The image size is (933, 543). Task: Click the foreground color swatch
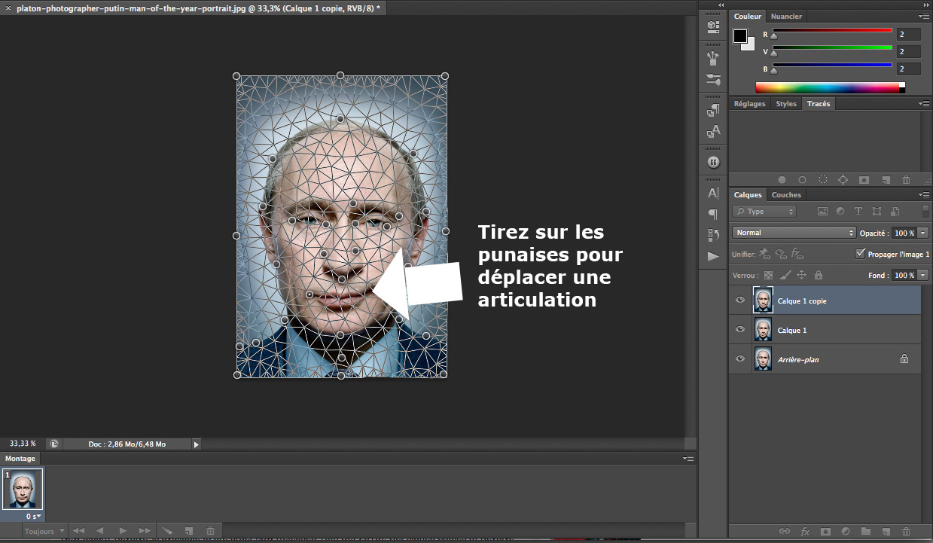pyautogui.click(x=740, y=36)
